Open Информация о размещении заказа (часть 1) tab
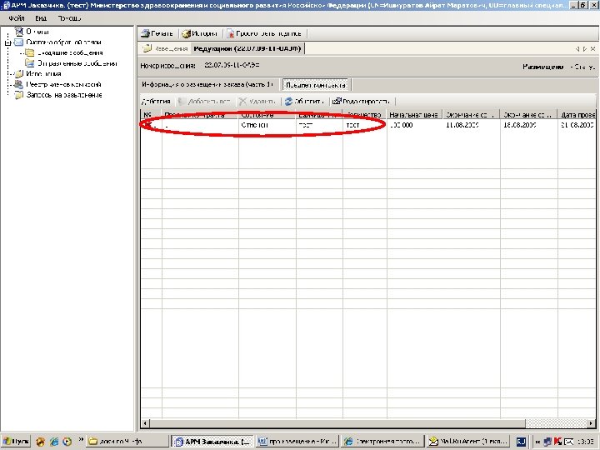This screenshot has width=600, height=450. tap(207, 84)
